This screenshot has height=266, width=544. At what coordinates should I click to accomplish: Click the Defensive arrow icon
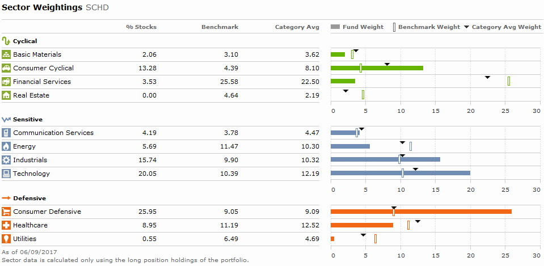6,199
